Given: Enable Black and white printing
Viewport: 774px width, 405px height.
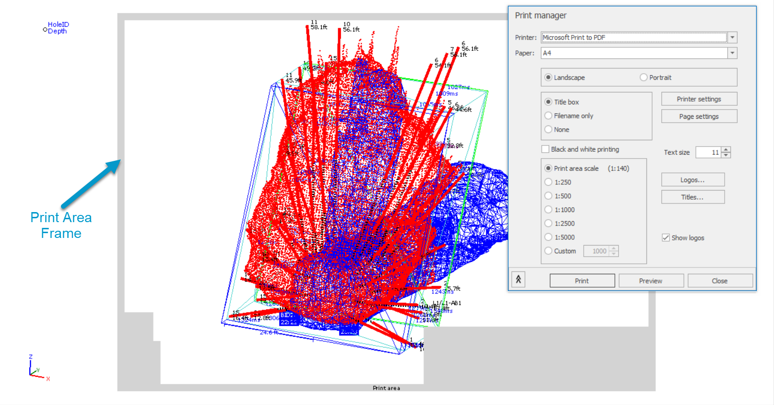Looking at the screenshot, I should pos(580,149).
